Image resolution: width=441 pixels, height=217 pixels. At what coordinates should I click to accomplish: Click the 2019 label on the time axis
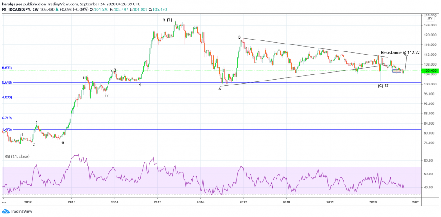pos(330,202)
